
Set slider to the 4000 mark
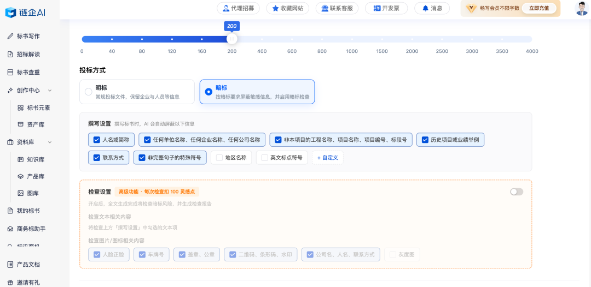(x=532, y=39)
